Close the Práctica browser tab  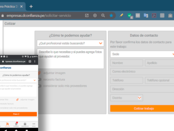coord(21,7)
